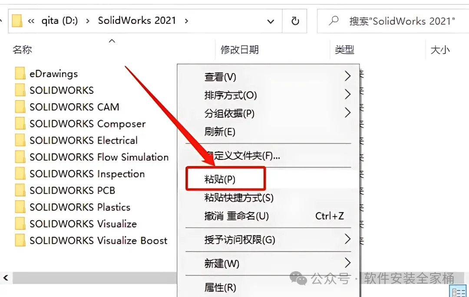Sort by the 大小 column header
The width and height of the screenshot is (469, 297).
point(440,49)
